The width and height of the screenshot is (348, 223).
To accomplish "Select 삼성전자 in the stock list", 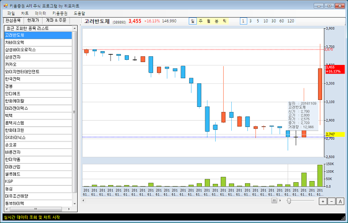I will coord(38,57).
